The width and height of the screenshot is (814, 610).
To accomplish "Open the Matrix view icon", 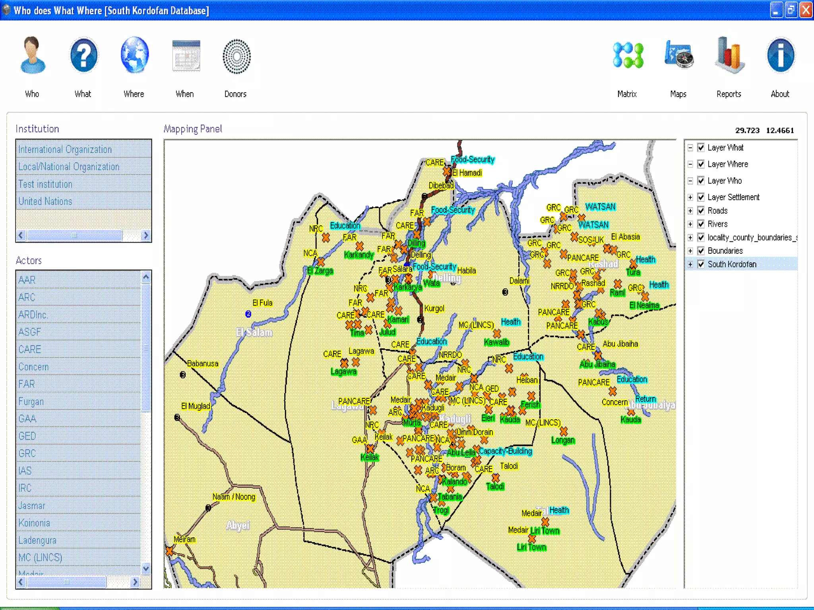I will point(628,56).
